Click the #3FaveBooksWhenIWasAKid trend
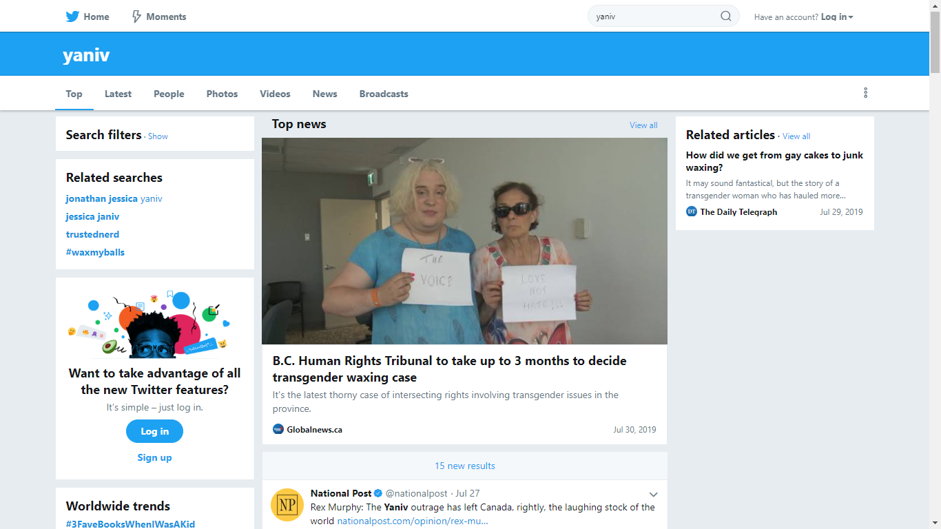Viewport: 941px width, 529px height. click(130, 524)
